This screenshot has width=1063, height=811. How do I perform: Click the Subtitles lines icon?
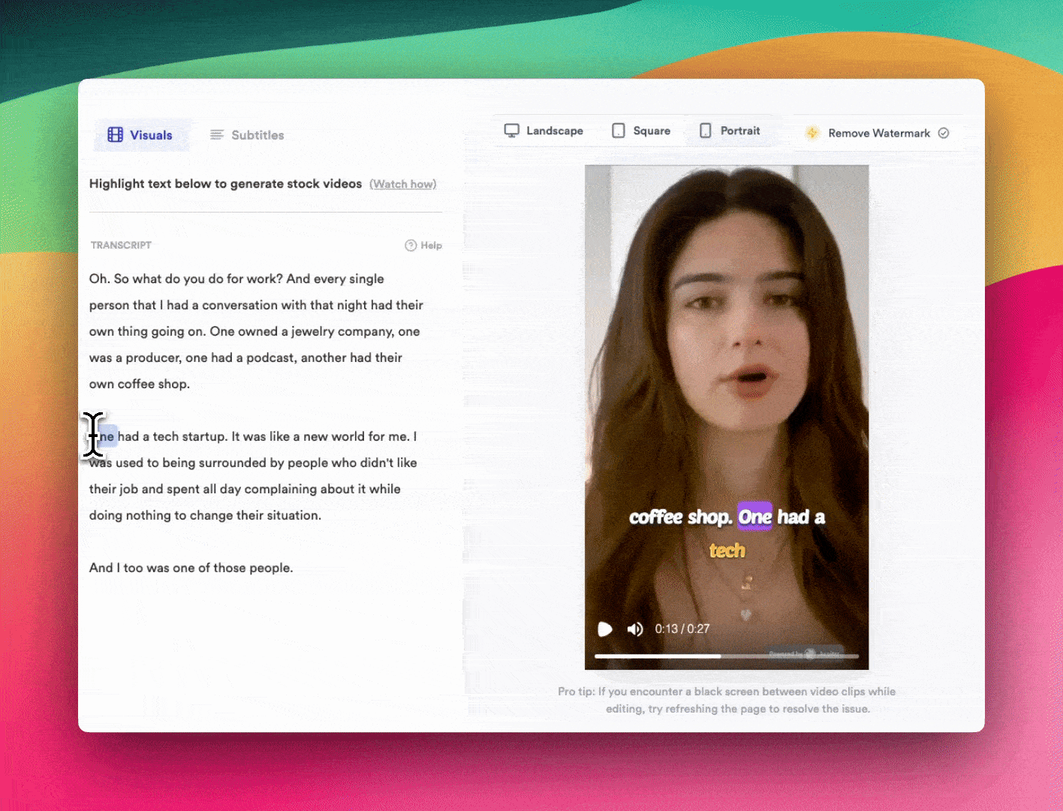coord(217,135)
